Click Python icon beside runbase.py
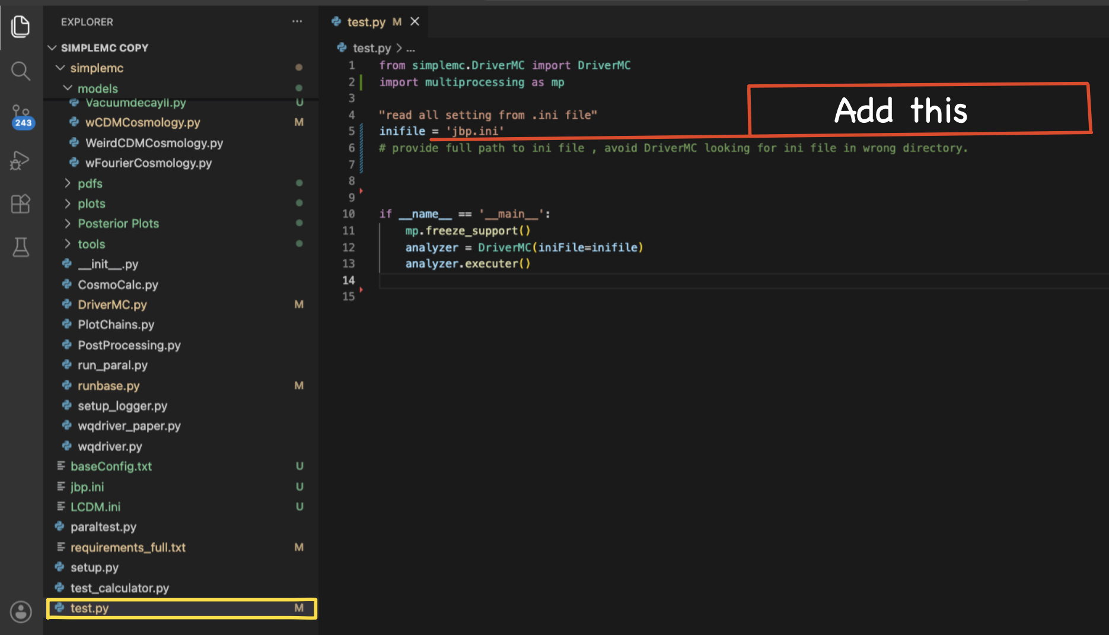 pyautogui.click(x=67, y=385)
